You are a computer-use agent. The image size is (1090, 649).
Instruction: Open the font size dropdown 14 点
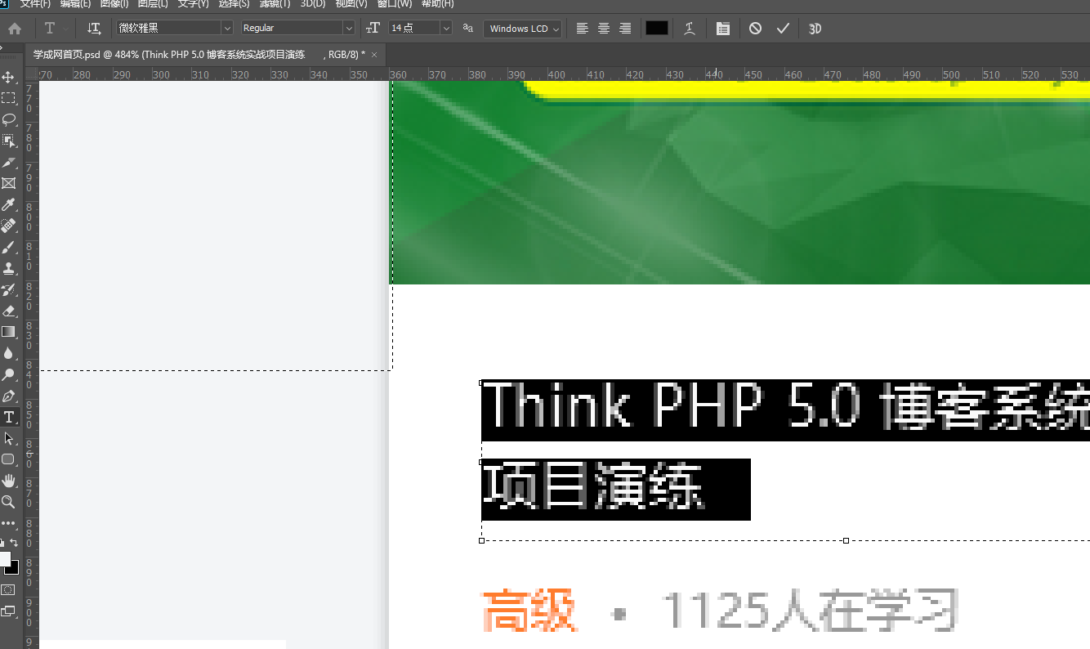(420, 28)
